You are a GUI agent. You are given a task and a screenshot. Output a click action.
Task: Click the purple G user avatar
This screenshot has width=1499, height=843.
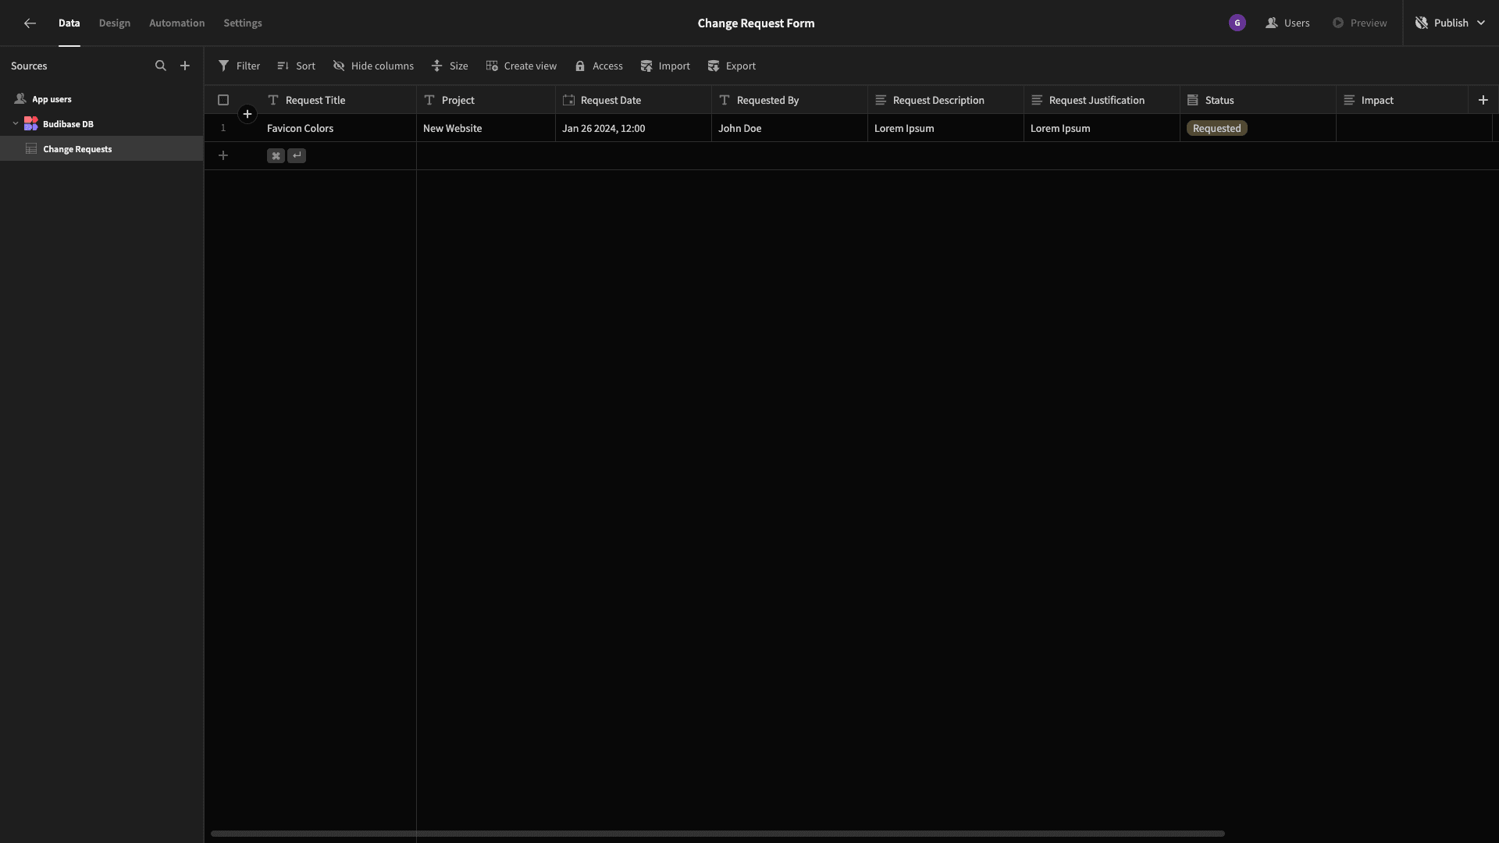tap(1237, 23)
